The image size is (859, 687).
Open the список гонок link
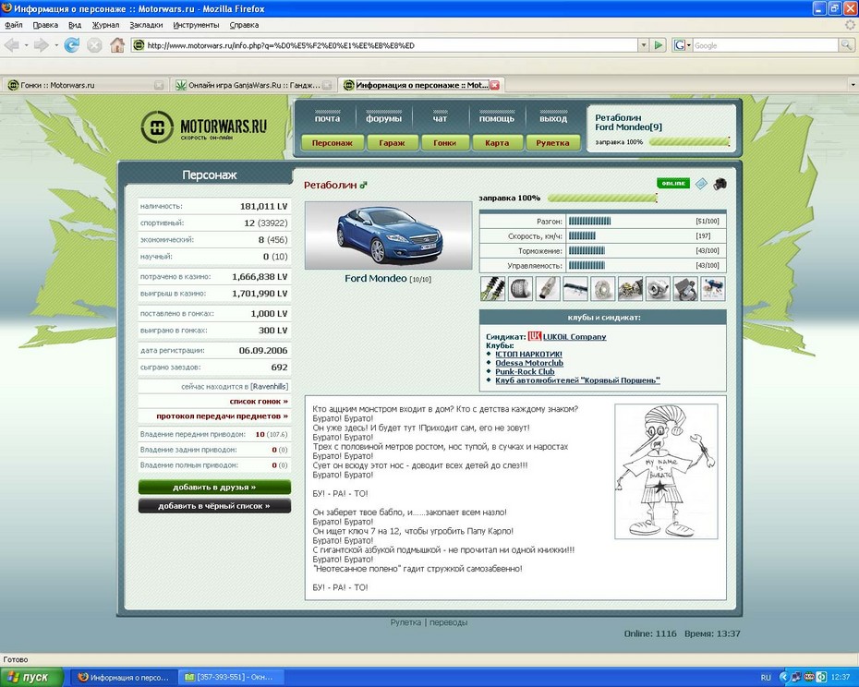point(259,401)
